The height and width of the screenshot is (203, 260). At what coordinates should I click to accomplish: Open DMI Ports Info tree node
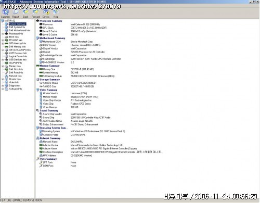16,73
